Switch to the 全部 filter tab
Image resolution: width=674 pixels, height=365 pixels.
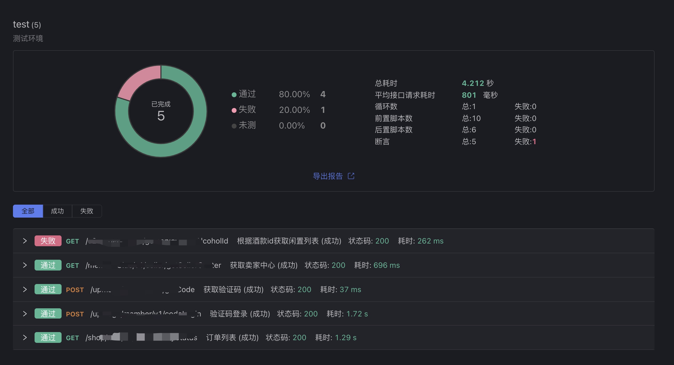pos(28,211)
